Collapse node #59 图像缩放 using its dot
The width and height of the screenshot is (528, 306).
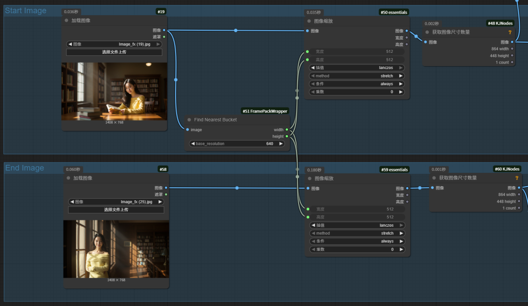pyautogui.click(x=310, y=179)
